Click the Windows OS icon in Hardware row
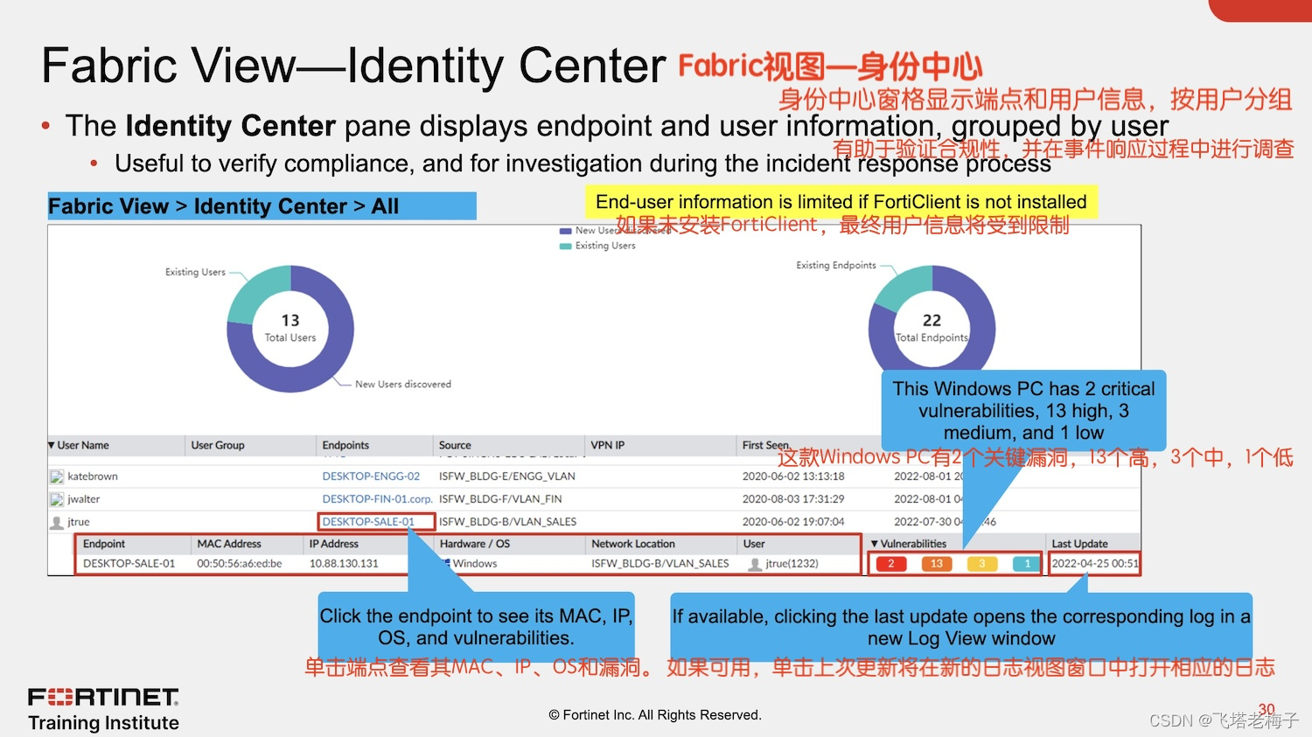 [447, 564]
